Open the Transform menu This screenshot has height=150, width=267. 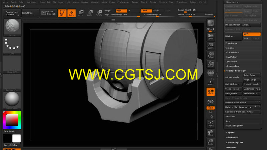pyautogui.click(x=182, y=2)
